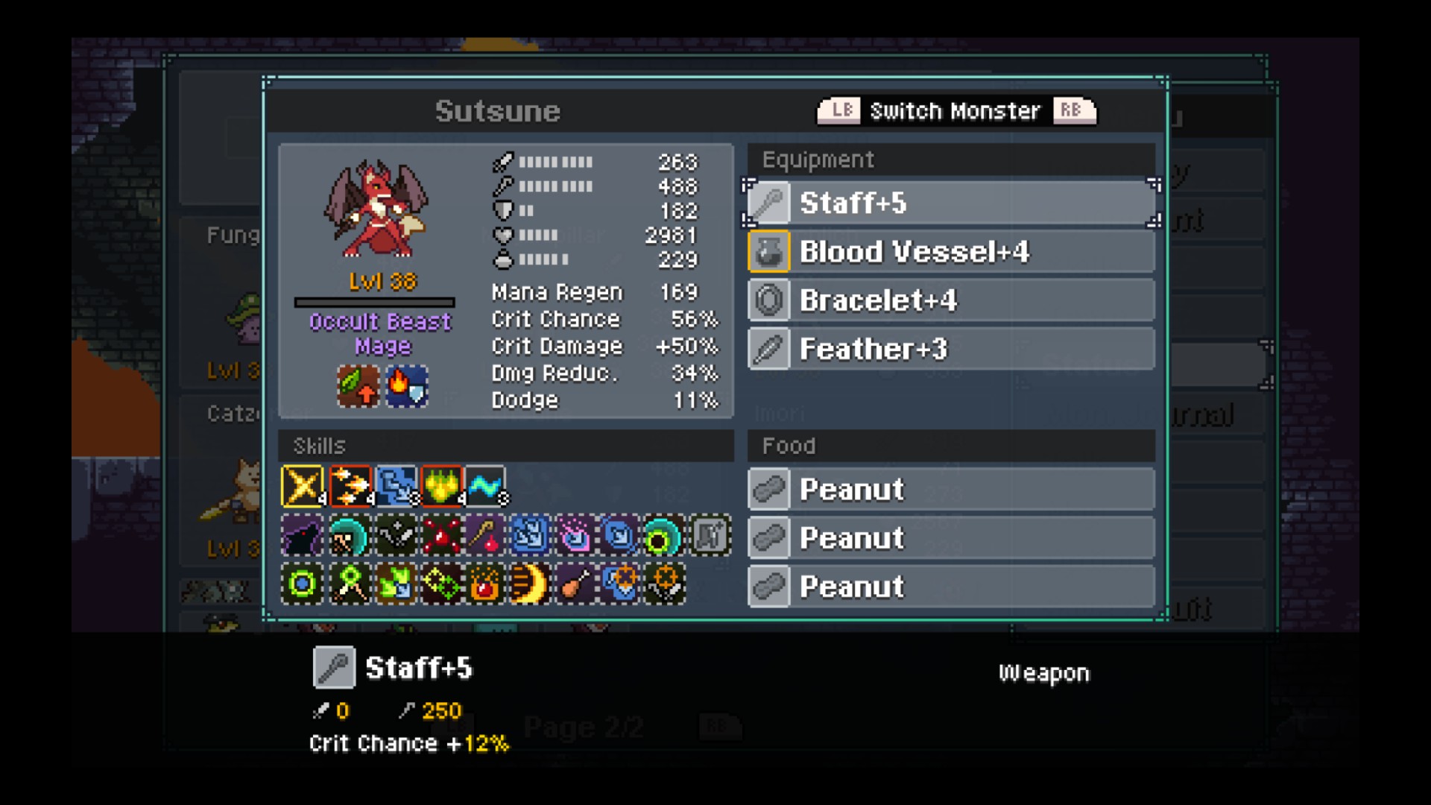Choose the Feather+3 equipment slot
The image size is (1431, 805).
click(952, 349)
